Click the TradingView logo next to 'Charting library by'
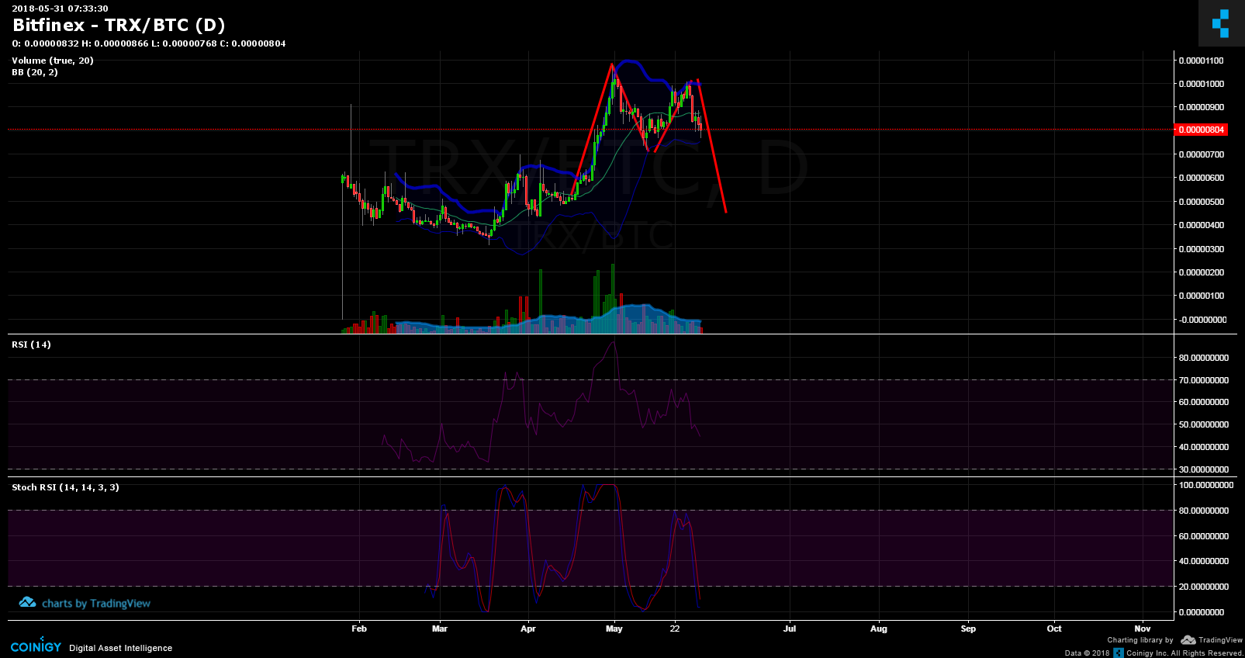Screen dimensions: 1245x658 (1212, 640)
